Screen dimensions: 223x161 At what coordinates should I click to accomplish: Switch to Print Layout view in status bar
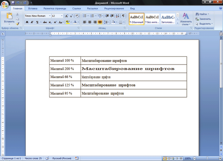[x=165, y=158]
